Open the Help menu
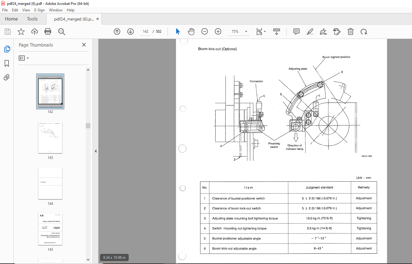Image resolution: width=412 pixels, height=264 pixels. point(71,10)
